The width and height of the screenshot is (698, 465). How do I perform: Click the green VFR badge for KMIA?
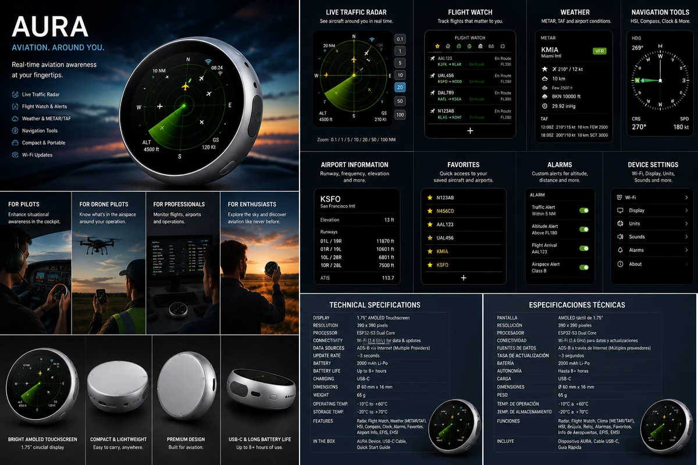pos(599,51)
